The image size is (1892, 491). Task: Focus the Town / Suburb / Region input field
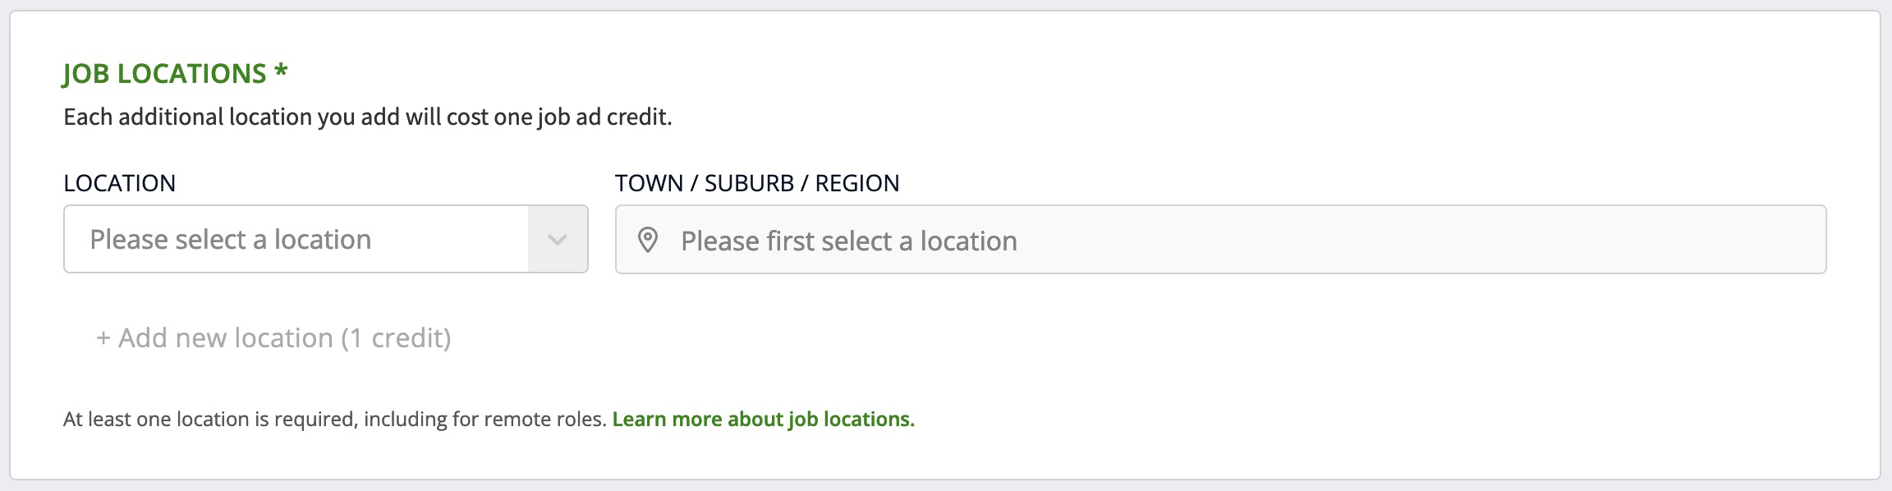point(1219,239)
